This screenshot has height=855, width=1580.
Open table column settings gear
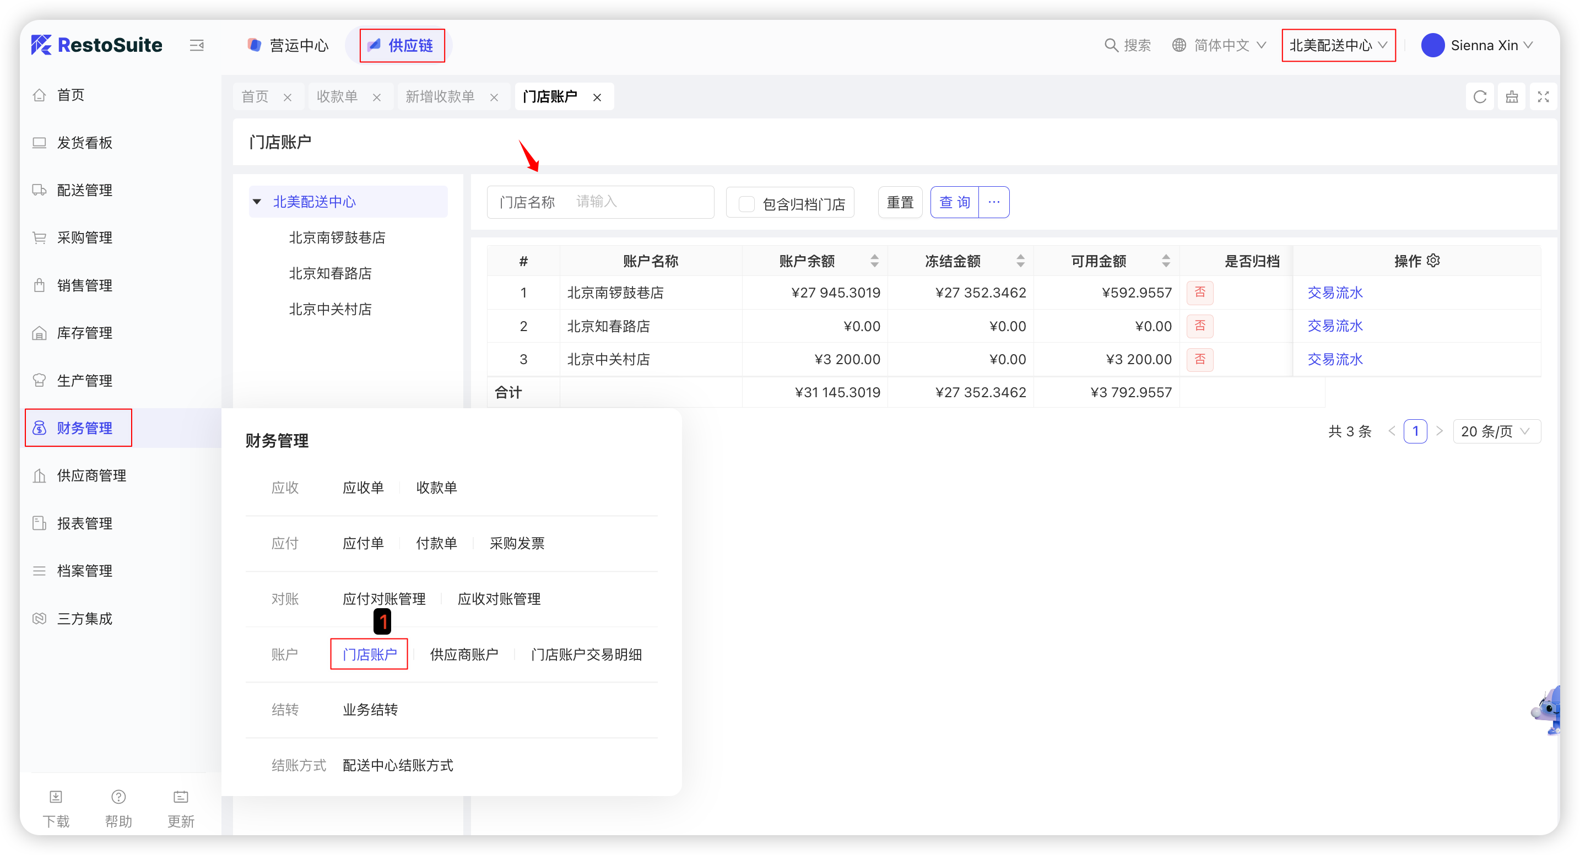(x=1433, y=261)
